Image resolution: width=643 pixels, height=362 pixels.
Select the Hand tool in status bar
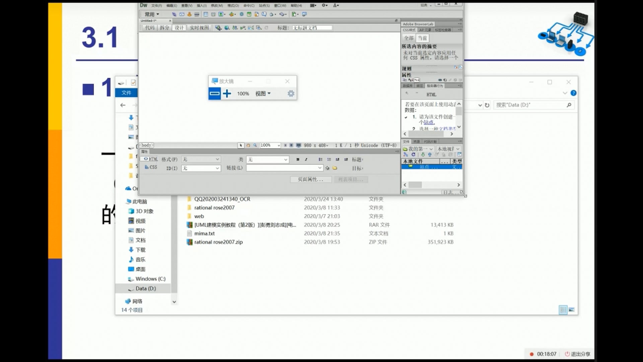tap(248, 145)
